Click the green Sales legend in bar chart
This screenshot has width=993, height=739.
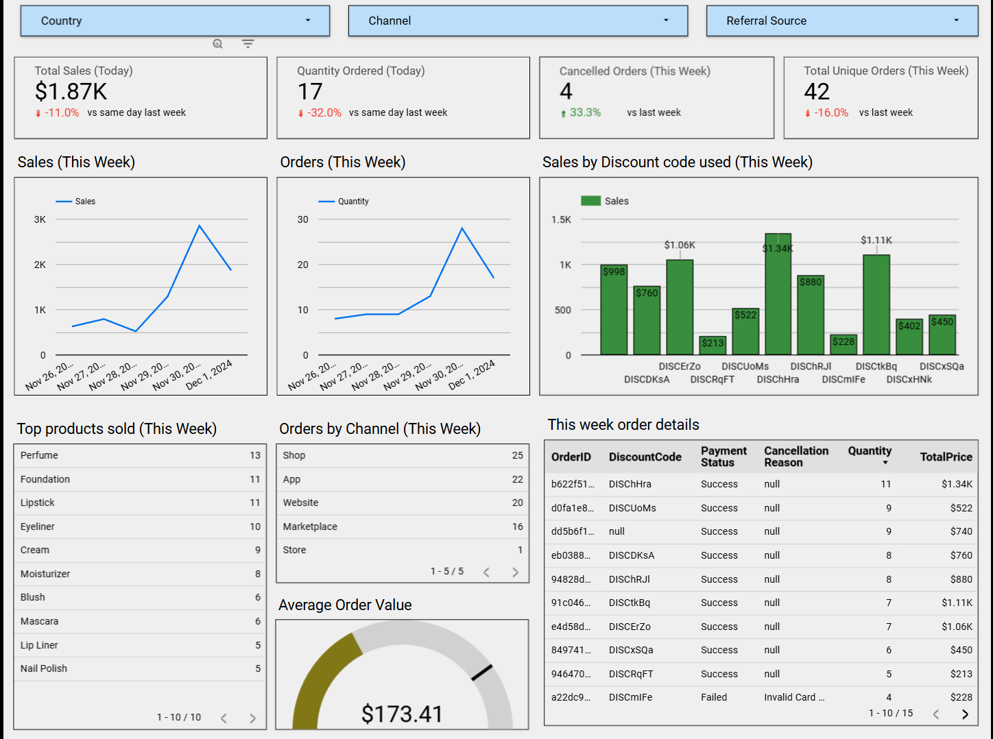(x=605, y=201)
